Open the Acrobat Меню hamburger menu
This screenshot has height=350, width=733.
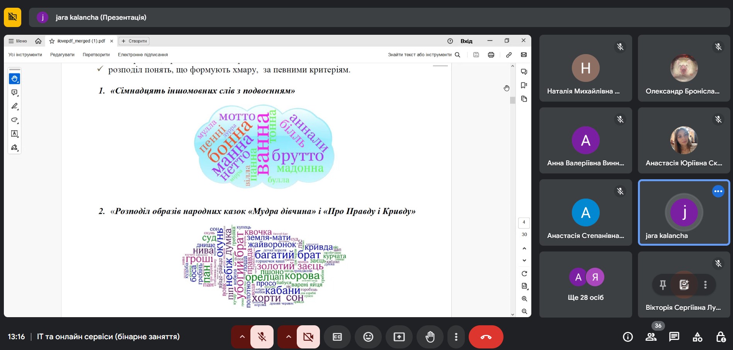(18, 41)
